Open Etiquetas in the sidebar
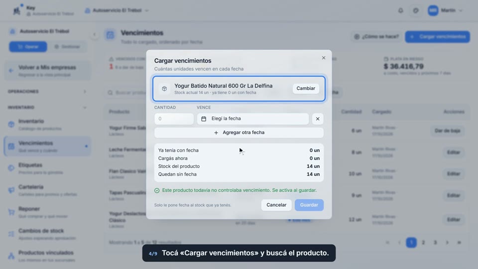Image resolution: width=478 pixels, height=269 pixels. [x=48, y=168]
